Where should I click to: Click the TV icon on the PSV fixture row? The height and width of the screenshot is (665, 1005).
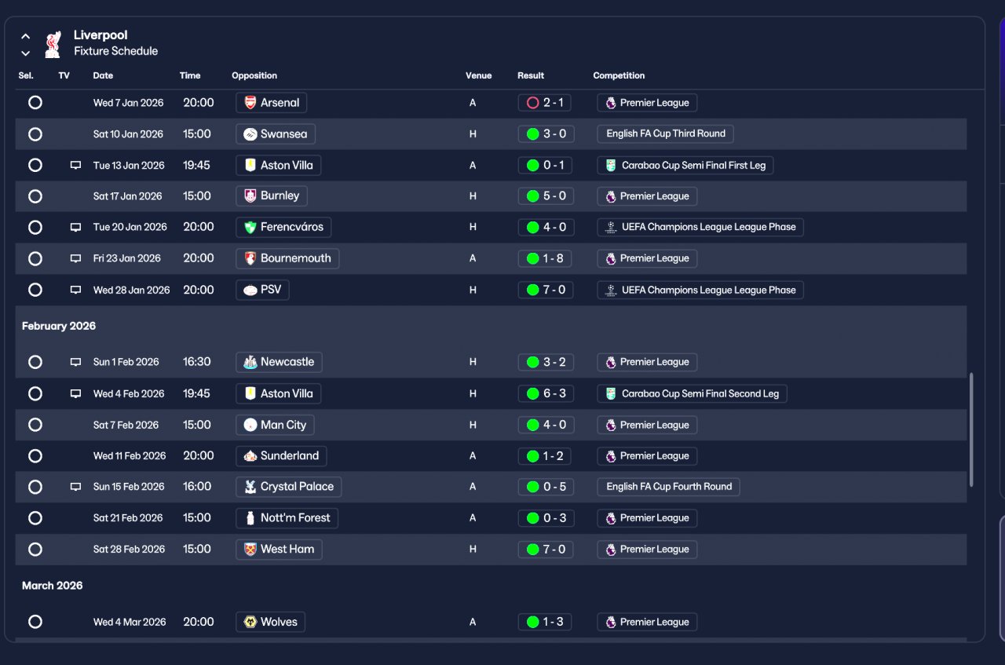(x=75, y=290)
